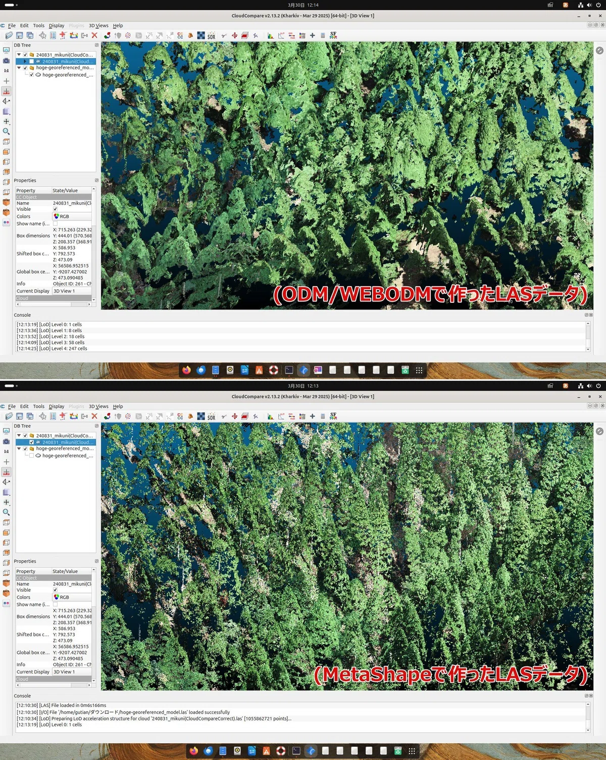Image resolution: width=606 pixels, height=760 pixels.
Task: Click the SF scalar field icon in ODM/WEBODM window
Action: tap(333, 35)
